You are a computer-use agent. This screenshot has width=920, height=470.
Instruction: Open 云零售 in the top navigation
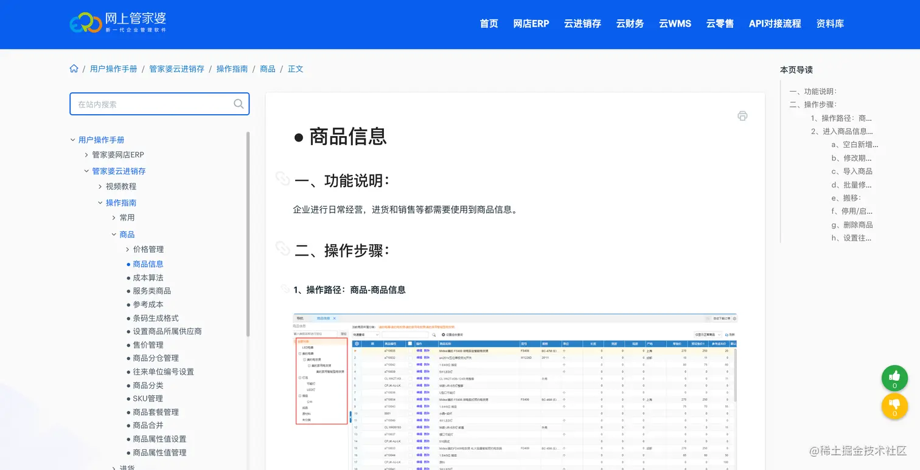[720, 24]
